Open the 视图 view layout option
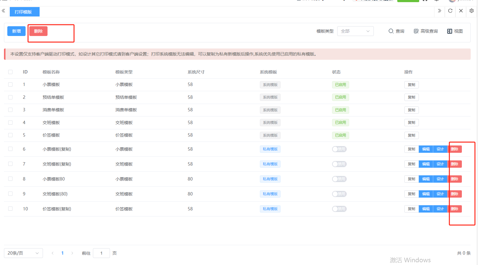 (x=455, y=31)
